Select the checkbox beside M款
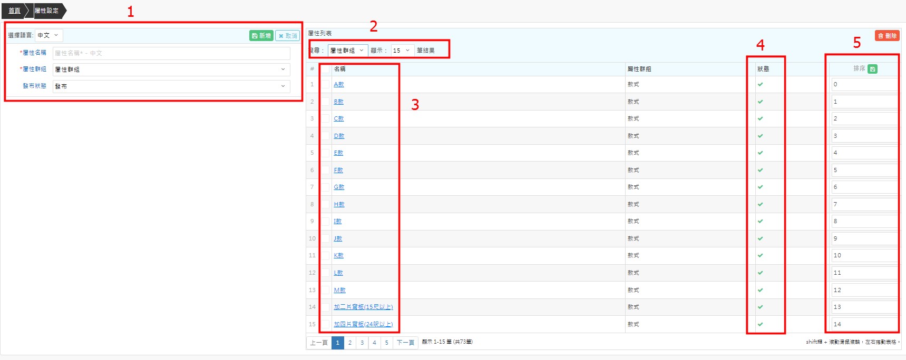Viewport: 906px width, 360px height. tap(326, 290)
